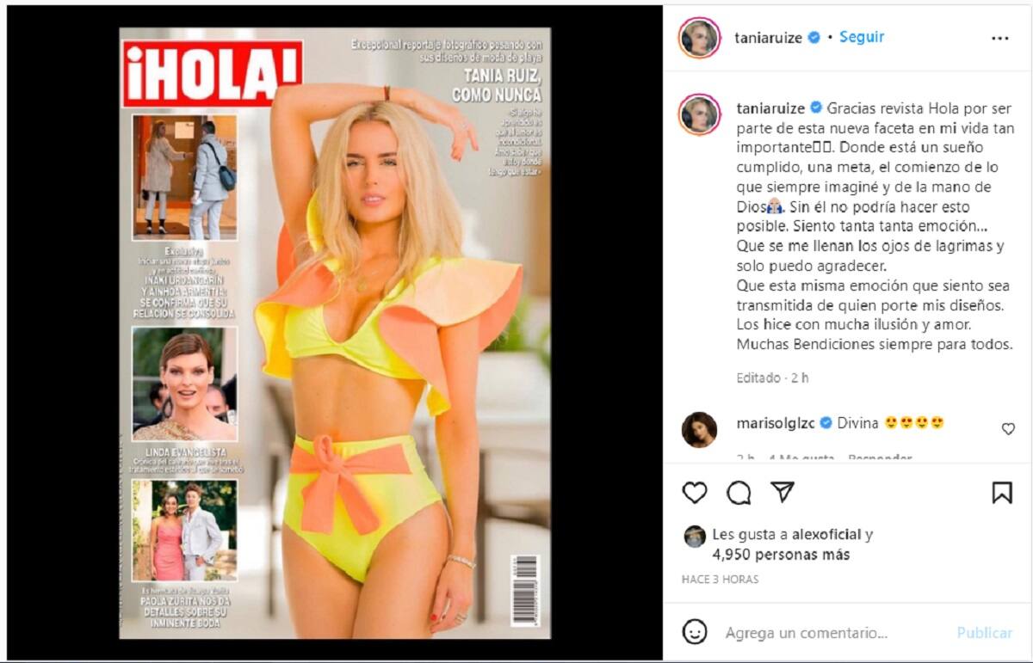Viewport: 1033px width, 663px height.
Task: Click HACE 3 HORAS timestamp
Action: [721, 580]
